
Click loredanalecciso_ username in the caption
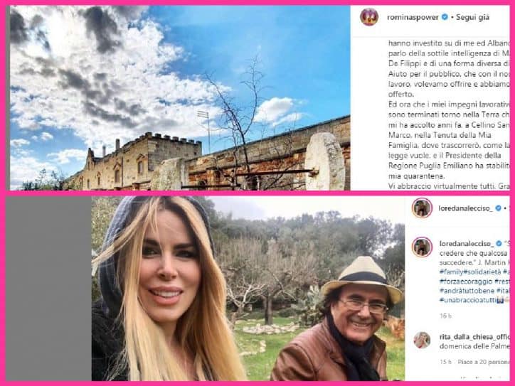467,244
